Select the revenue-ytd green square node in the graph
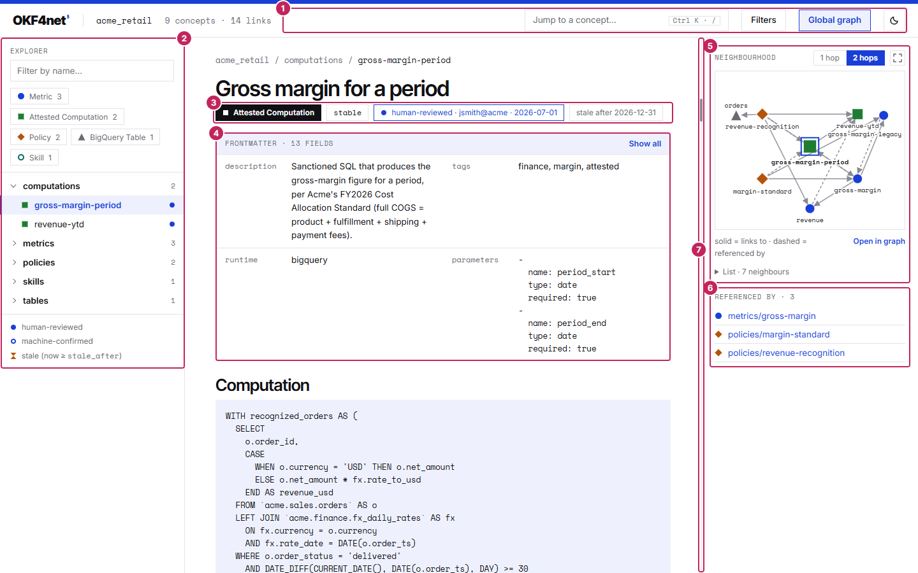 click(857, 114)
